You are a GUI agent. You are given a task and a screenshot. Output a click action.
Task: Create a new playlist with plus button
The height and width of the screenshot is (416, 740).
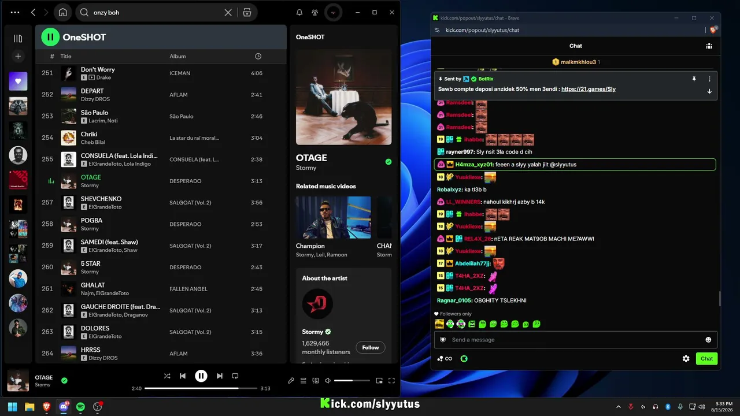tap(18, 56)
